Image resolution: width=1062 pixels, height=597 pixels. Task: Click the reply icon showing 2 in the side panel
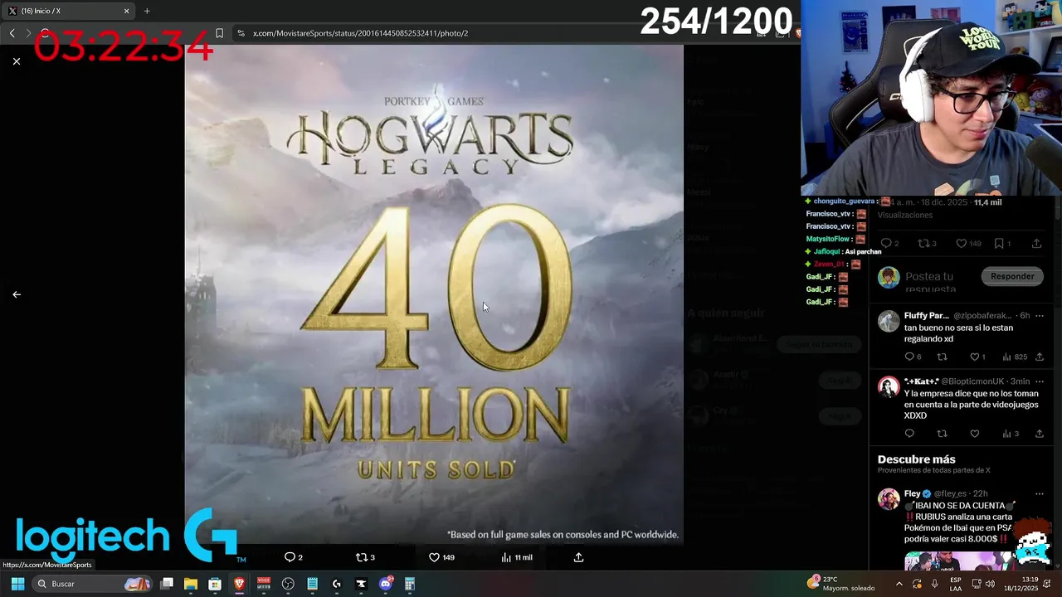click(886, 244)
